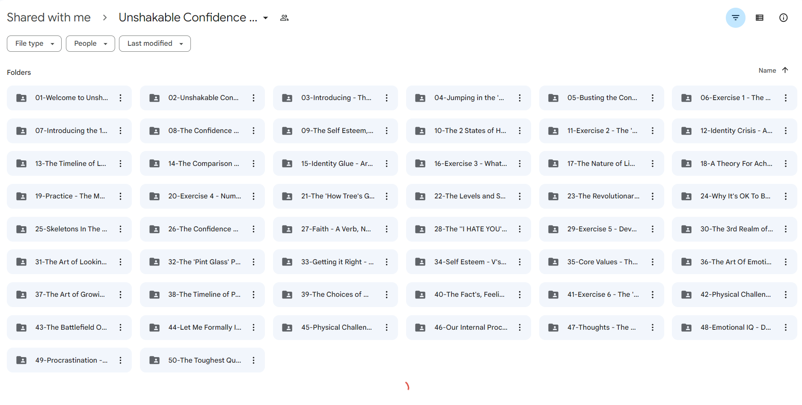This screenshot has width=802, height=405.
Task: Open more actions for 27-Faith folder
Action: click(387, 229)
